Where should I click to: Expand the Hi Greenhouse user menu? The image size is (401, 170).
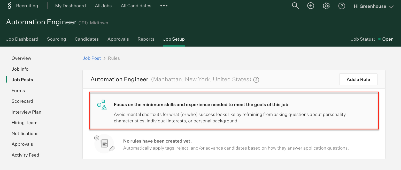tap(373, 6)
